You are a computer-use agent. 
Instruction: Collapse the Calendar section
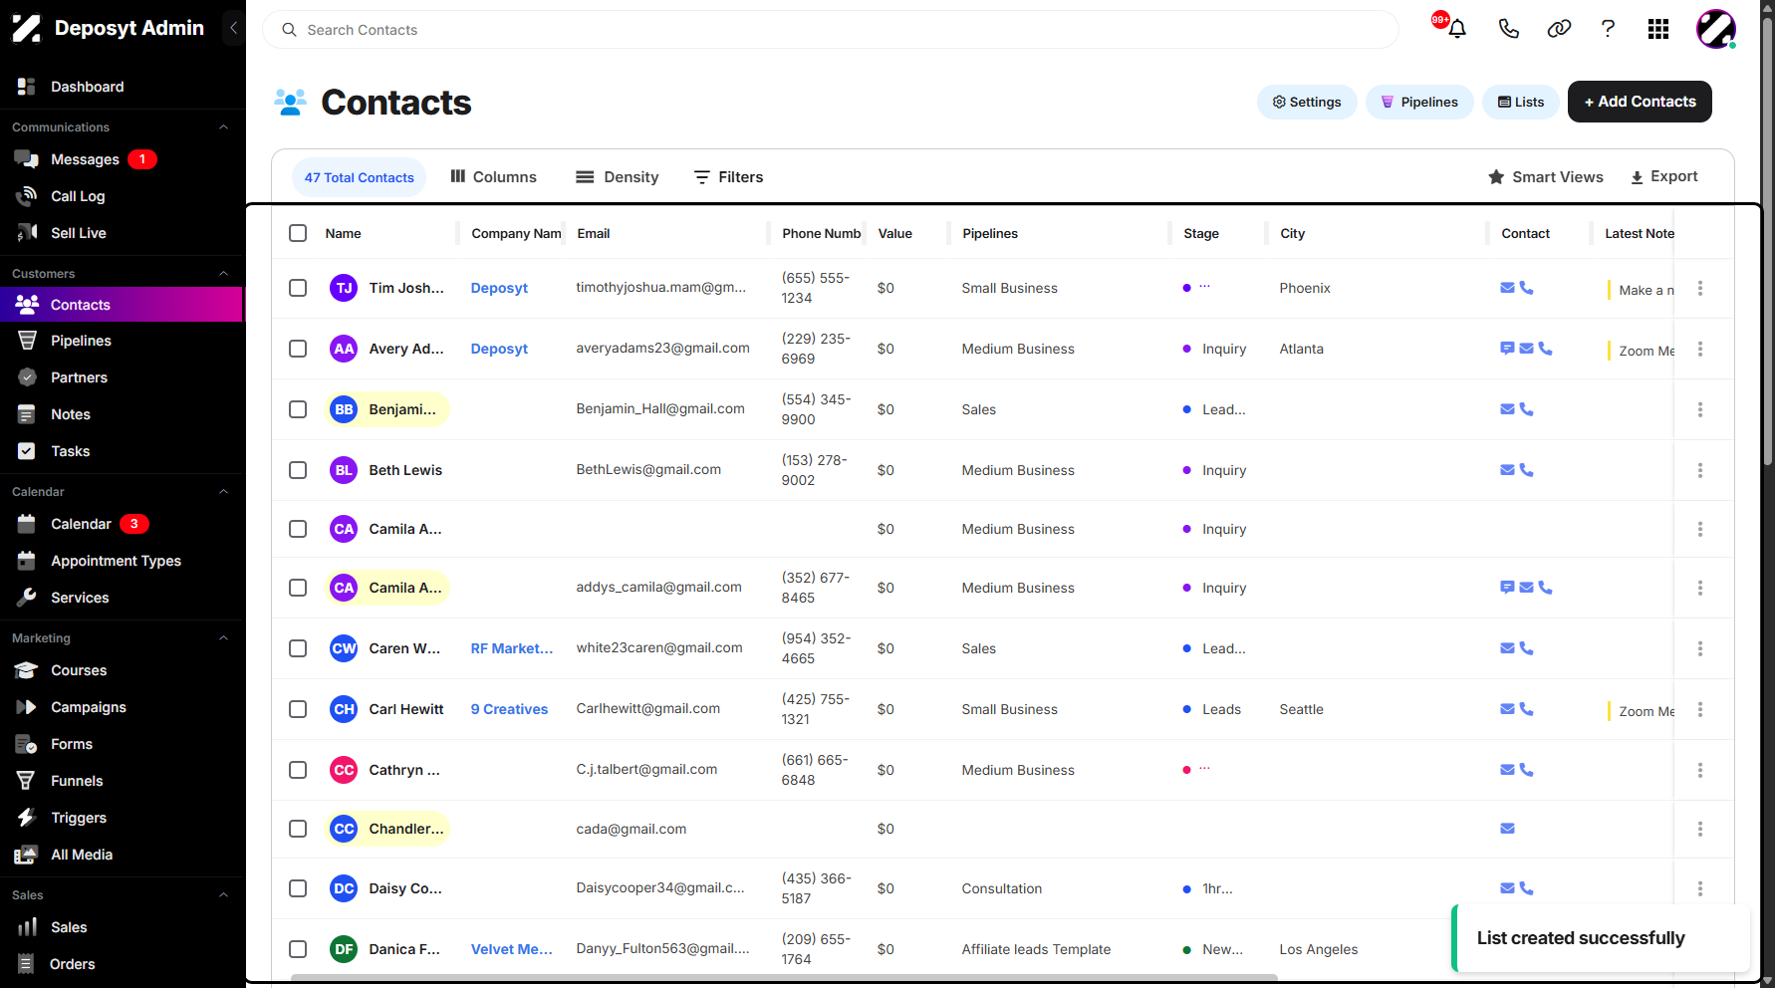(x=224, y=491)
